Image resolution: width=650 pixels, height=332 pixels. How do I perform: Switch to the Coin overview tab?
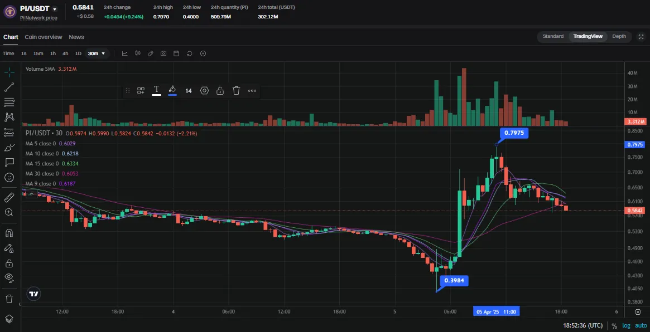coord(44,37)
